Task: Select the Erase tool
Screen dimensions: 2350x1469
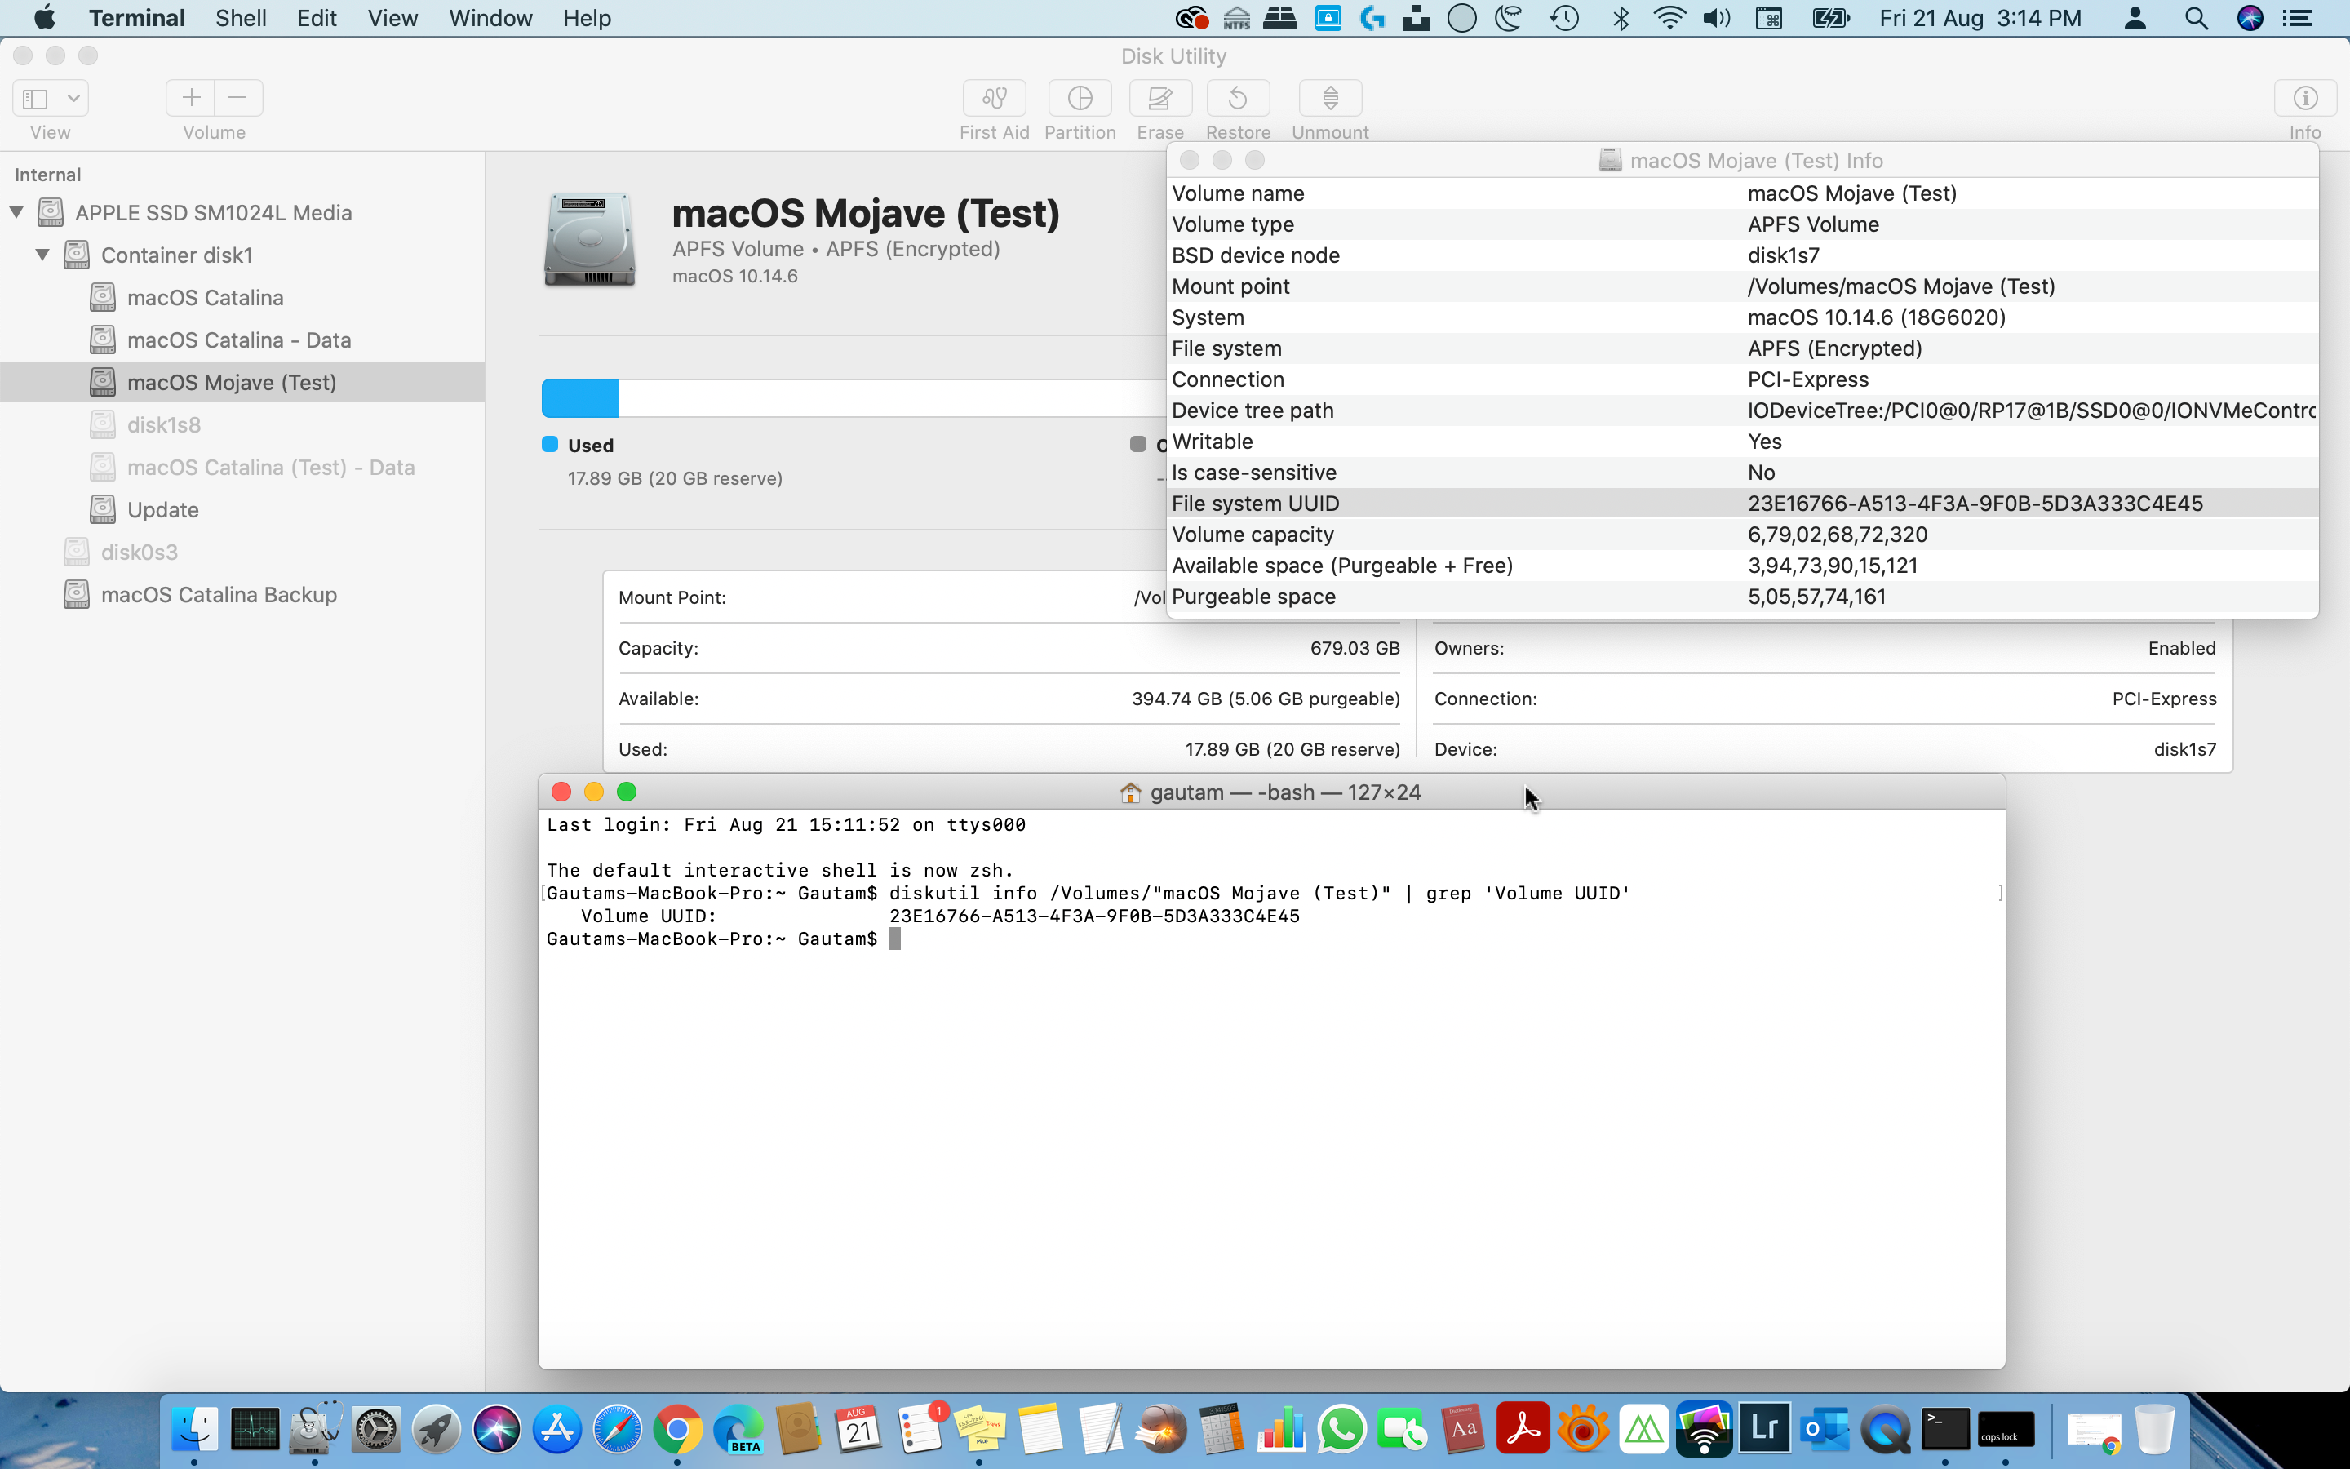Action: click(x=1159, y=107)
